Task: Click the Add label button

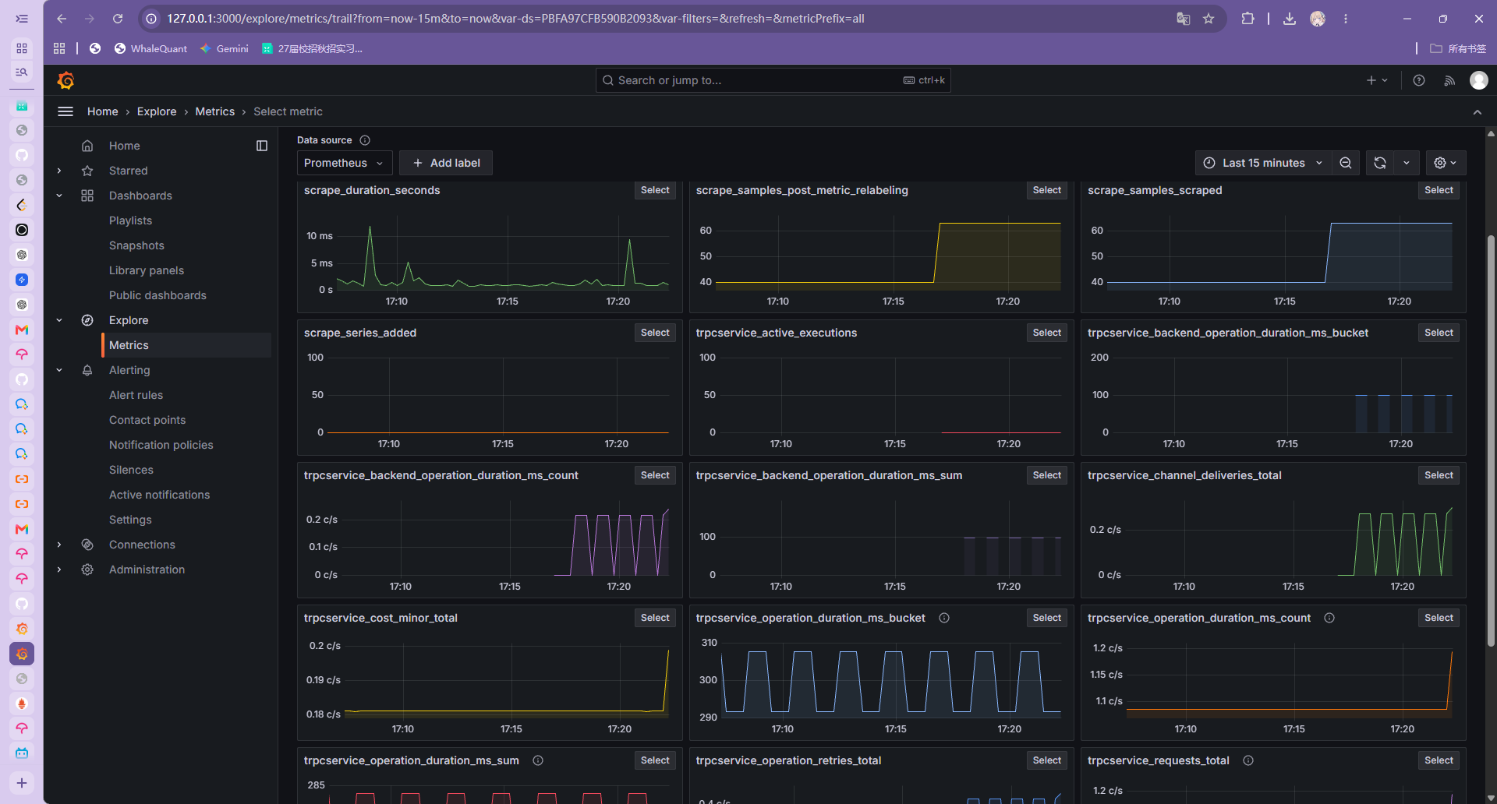Action: coord(446,163)
